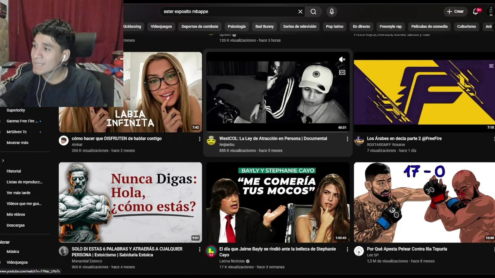Open options for Jaime Bayly video
Screen dimensions: 495x278
click(x=347, y=249)
